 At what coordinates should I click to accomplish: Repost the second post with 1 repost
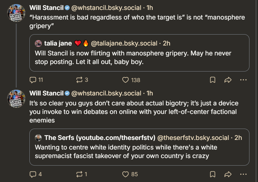tap(82, 174)
